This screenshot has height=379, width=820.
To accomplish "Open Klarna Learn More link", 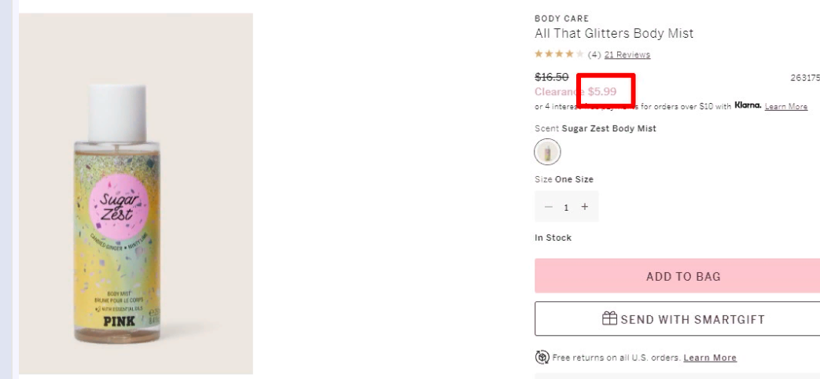I will (786, 106).
